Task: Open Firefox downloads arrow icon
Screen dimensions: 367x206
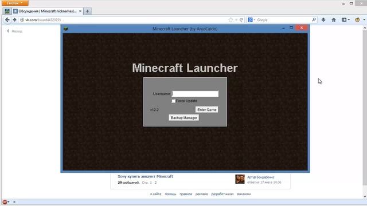Action: click(323, 20)
